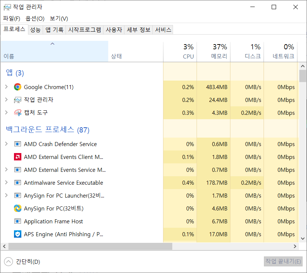Click Chrome's 483.4MB memory value
The width and height of the screenshot is (307, 273).
point(216,87)
